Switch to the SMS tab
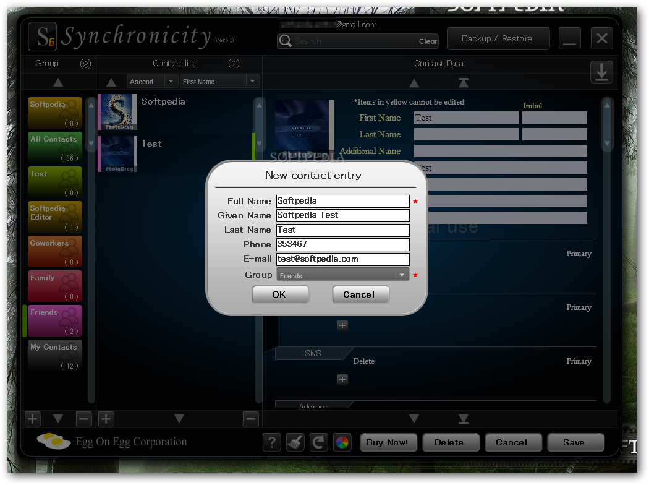 pyautogui.click(x=313, y=353)
